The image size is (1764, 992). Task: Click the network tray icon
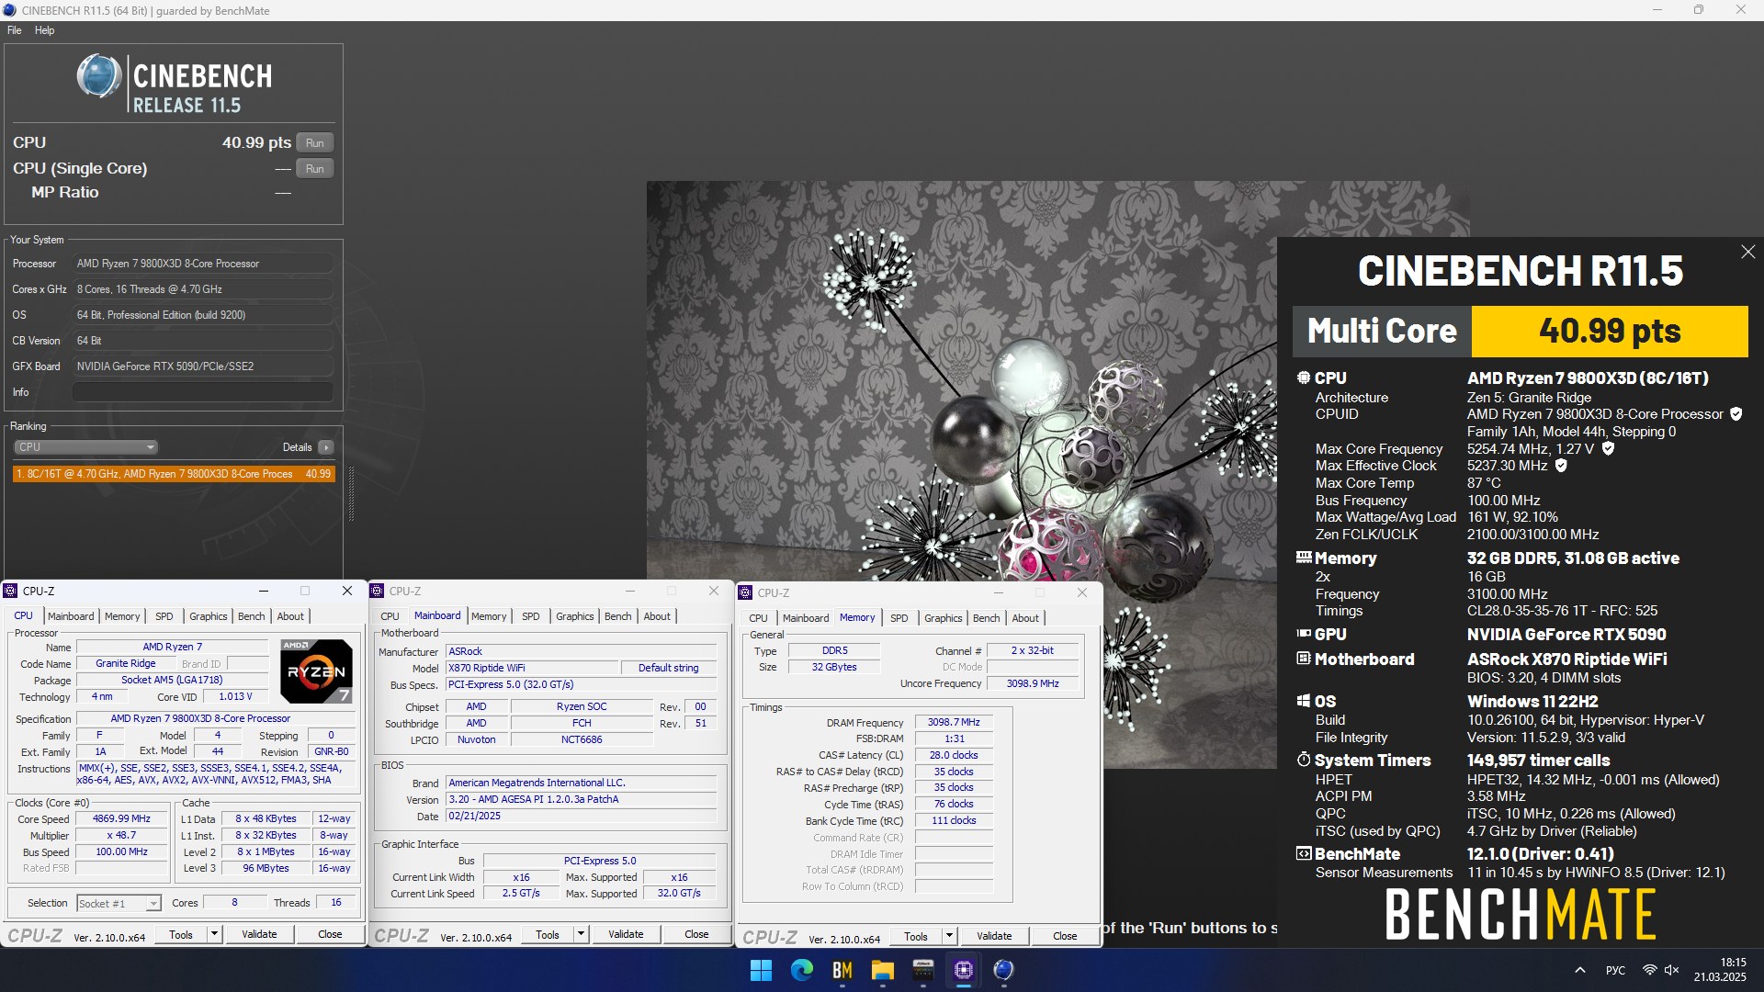coord(1650,970)
